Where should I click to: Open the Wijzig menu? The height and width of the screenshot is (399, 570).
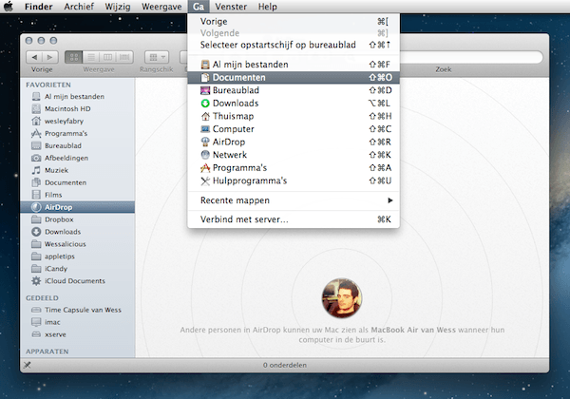point(118,7)
